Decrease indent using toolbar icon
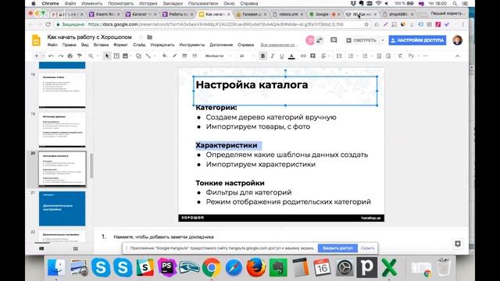This screenshot has height=281, width=500. [x=379, y=56]
